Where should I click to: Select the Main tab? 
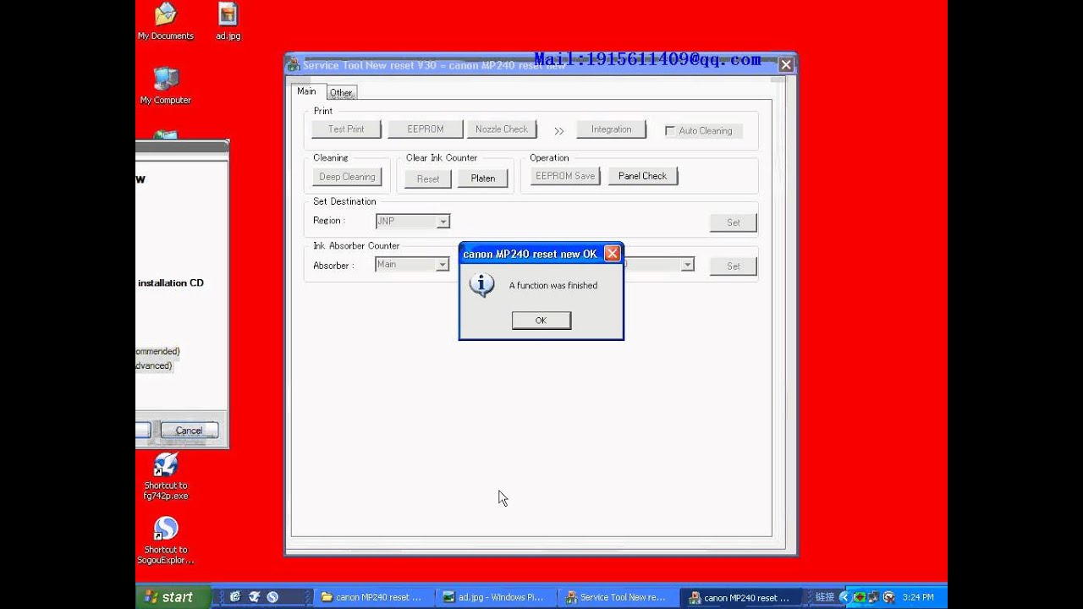(x=307, y=91)
